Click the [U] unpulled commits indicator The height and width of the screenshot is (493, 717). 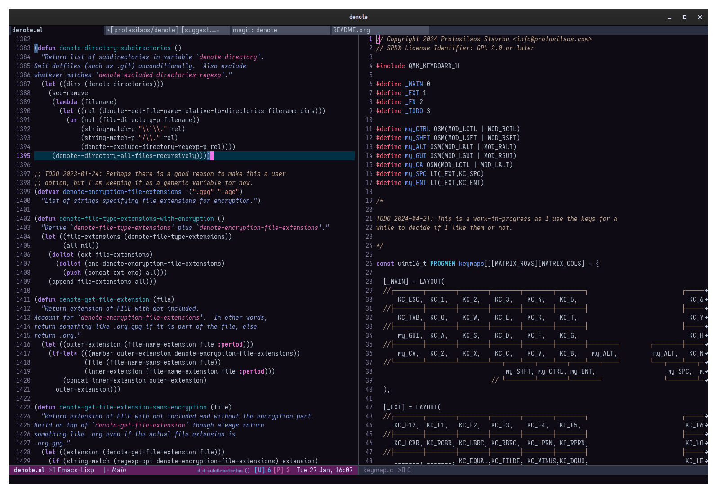259,470
